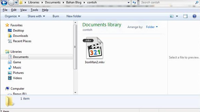Viewport: 200px width, 112px height.
Task: Click the navigation pane scrollbar thumb
Action: pyautogui.click(x=75, y=47)
